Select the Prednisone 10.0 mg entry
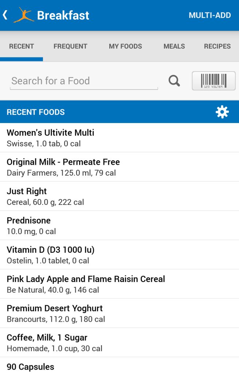 [119, 225]
